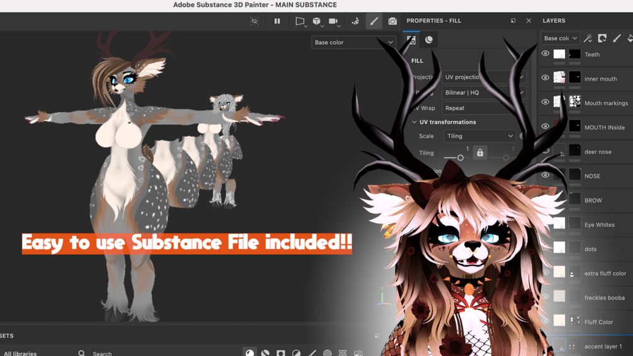This screenshot has height=356, width=633.
Task: Open the perspective view mode options
Action: click(300, 21)
